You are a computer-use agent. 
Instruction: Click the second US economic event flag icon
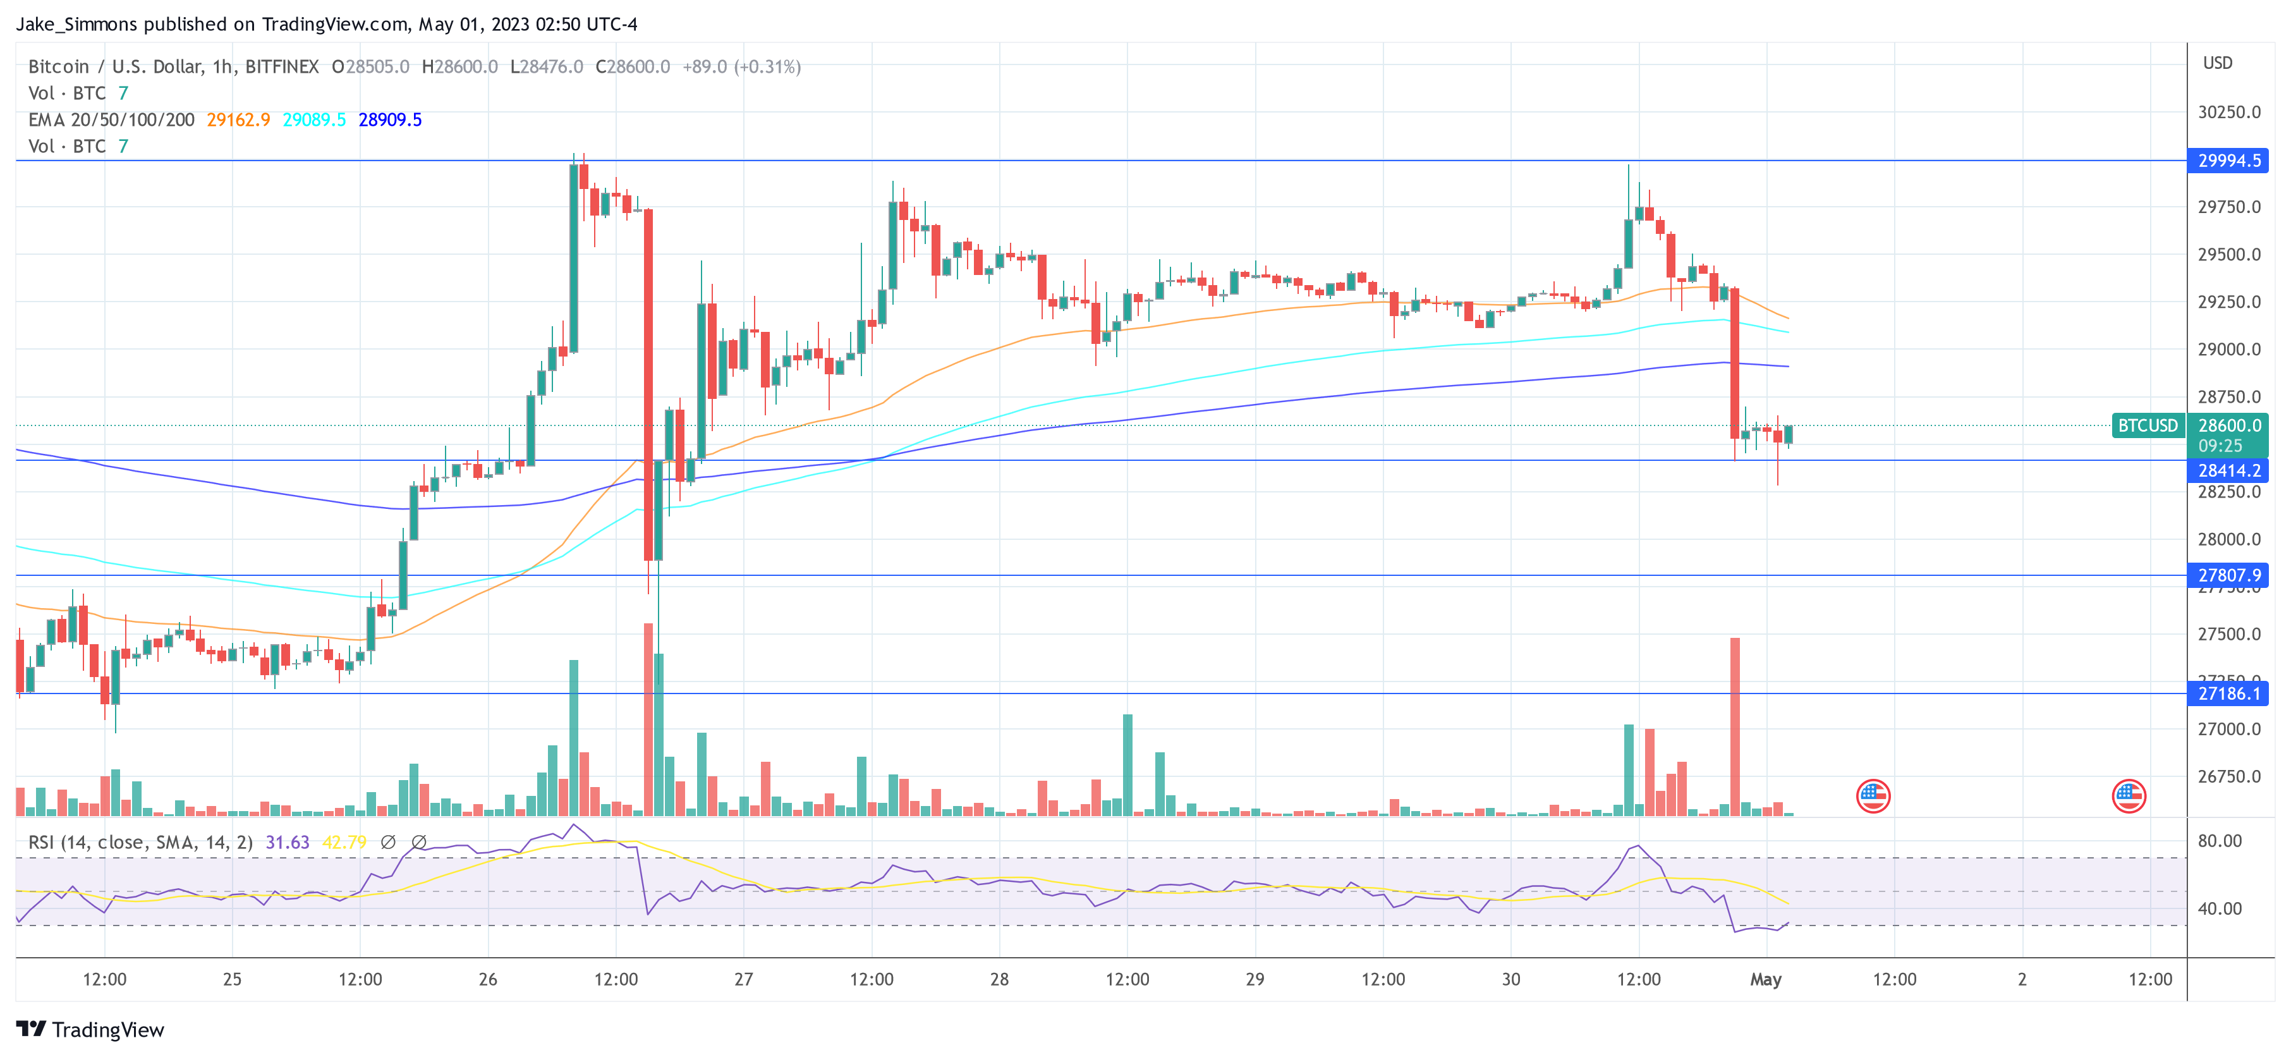tap(2128, 797)
